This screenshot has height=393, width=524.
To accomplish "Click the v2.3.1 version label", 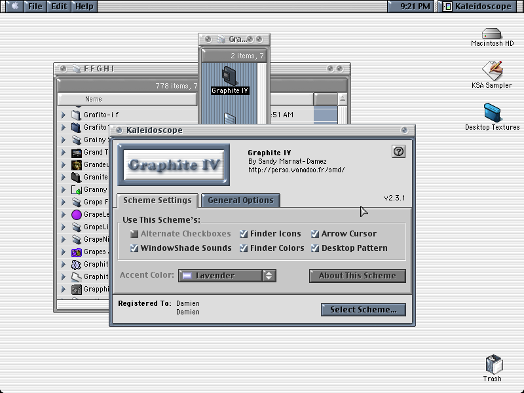I will [x=394, y=198].
